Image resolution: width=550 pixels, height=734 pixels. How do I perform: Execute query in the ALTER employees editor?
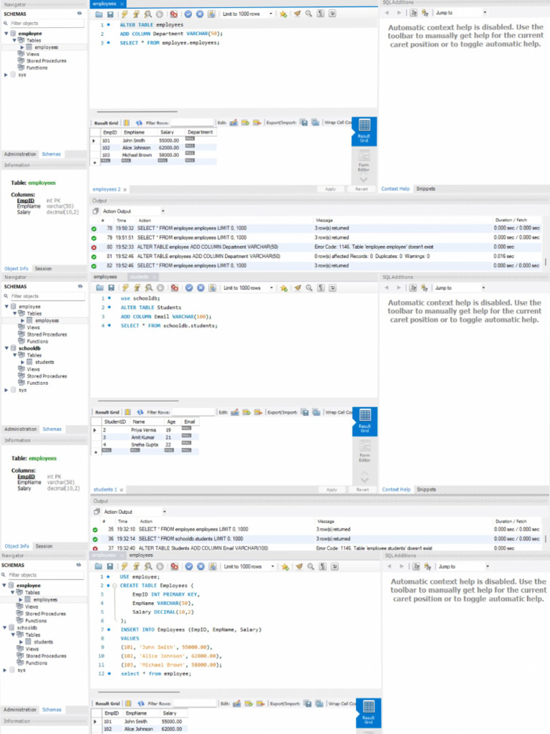(125, 14)
